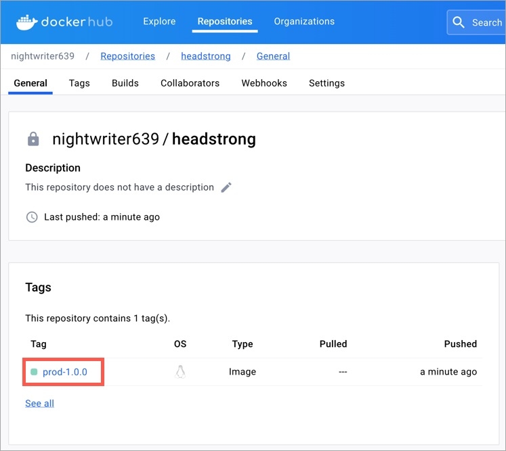Click the green dot beside prod-1.0.0

click(x=34, y=372)
